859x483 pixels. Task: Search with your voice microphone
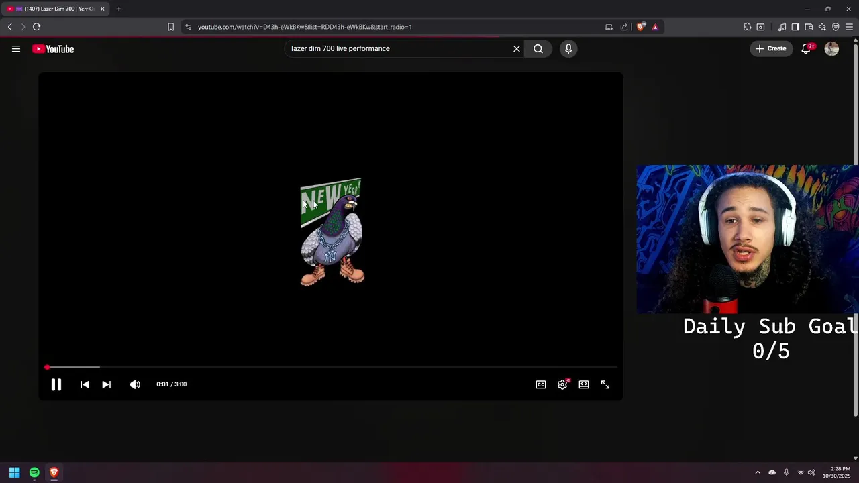pos(568,48)
